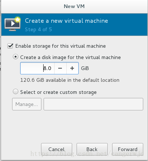148x161 pixels.
Task: Click the New VM title bar
Action: click(74, 6)
